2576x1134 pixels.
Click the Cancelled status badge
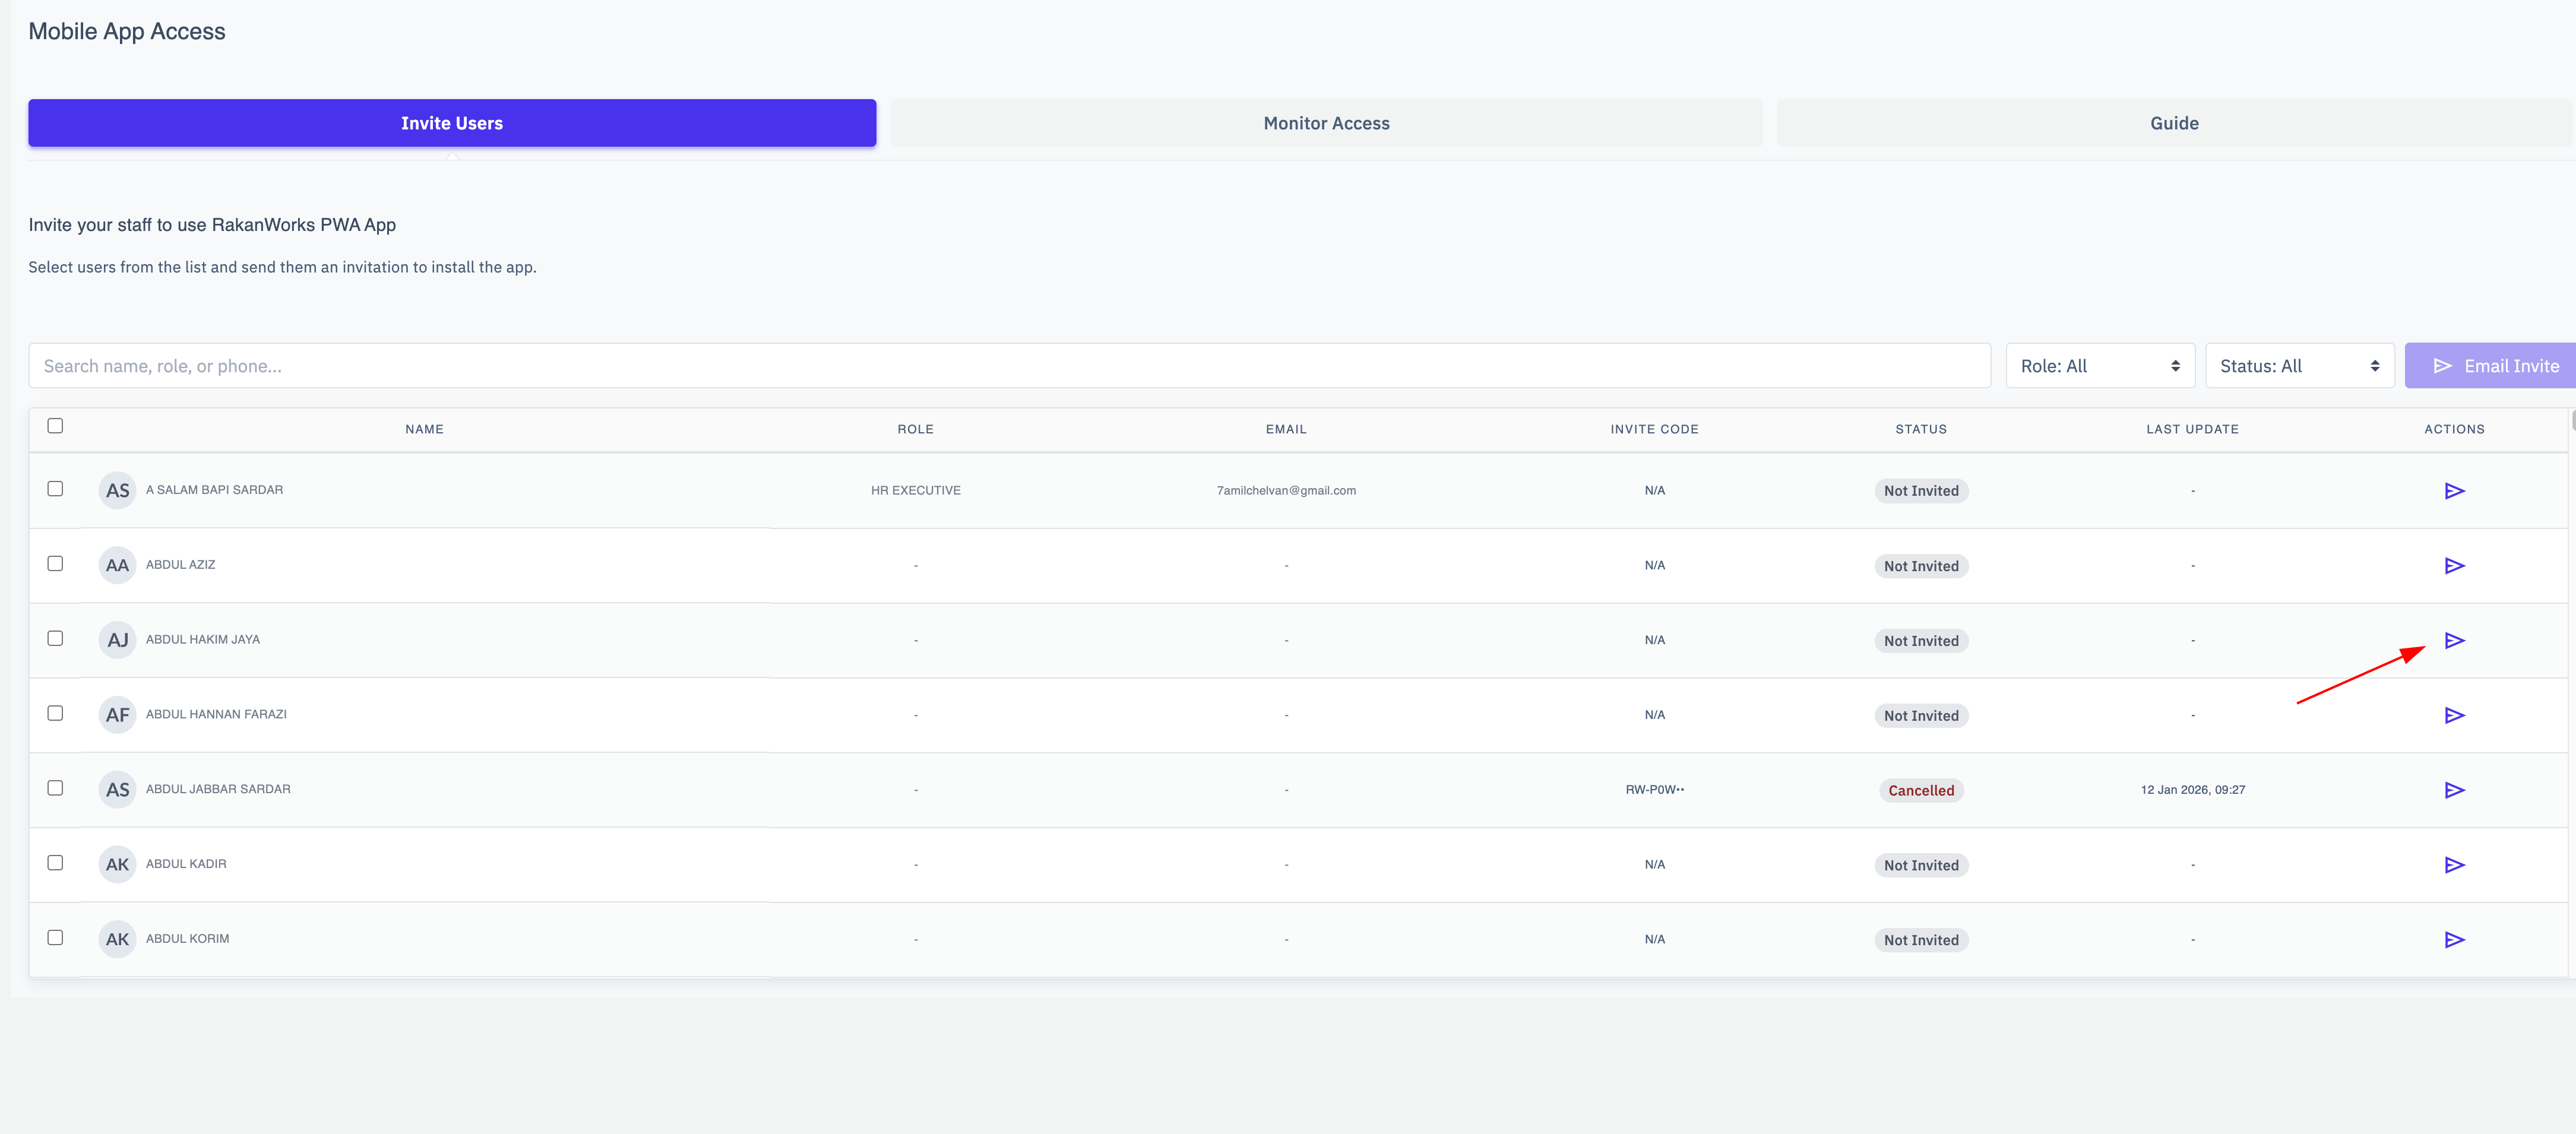click(x=1920, y=790)
